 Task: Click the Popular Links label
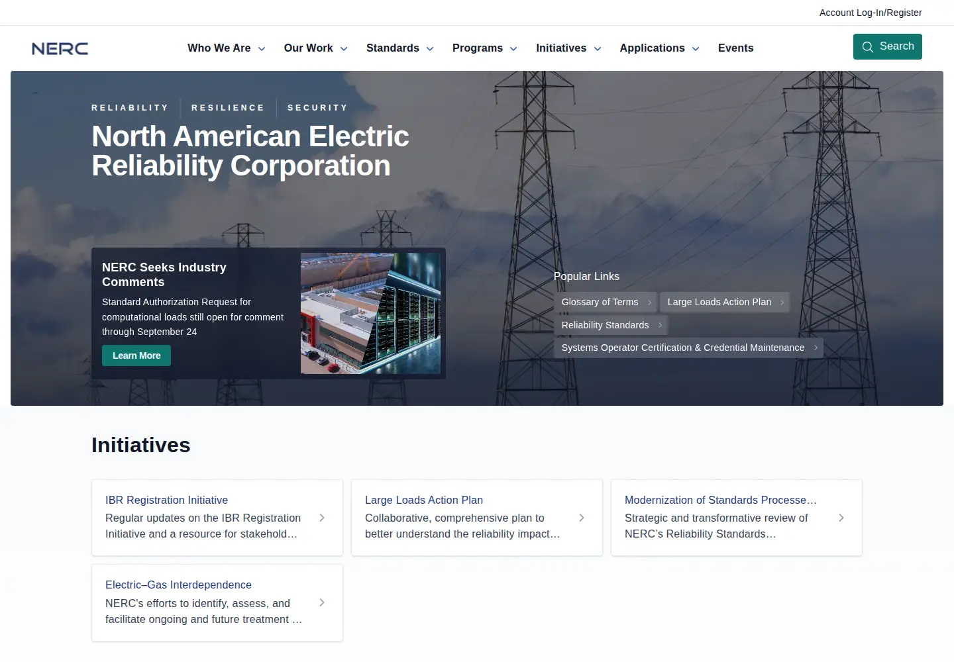586,277
